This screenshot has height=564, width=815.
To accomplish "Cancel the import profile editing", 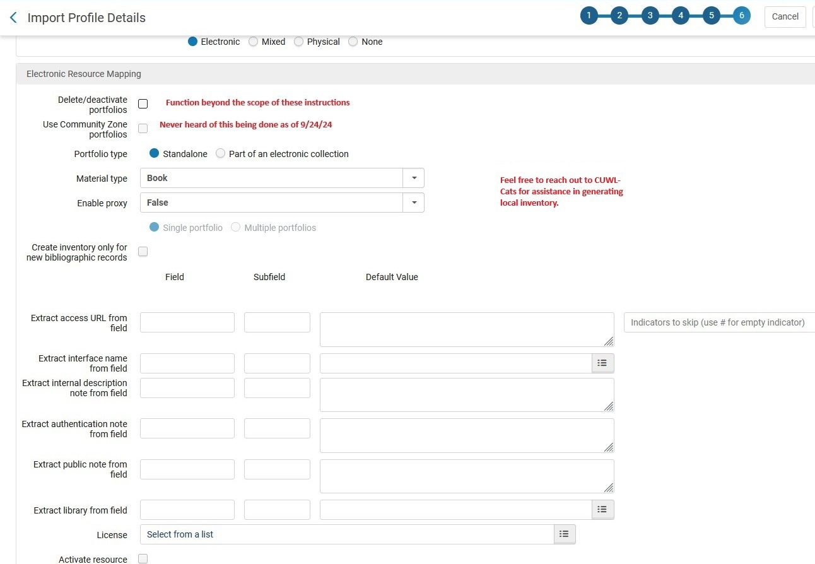I will click(x=785, y=16).
